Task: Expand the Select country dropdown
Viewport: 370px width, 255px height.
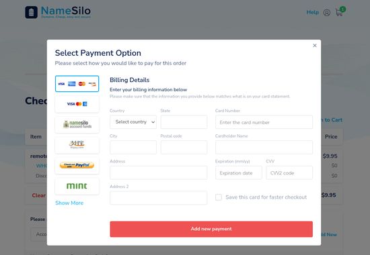Action: coord(133,122)
